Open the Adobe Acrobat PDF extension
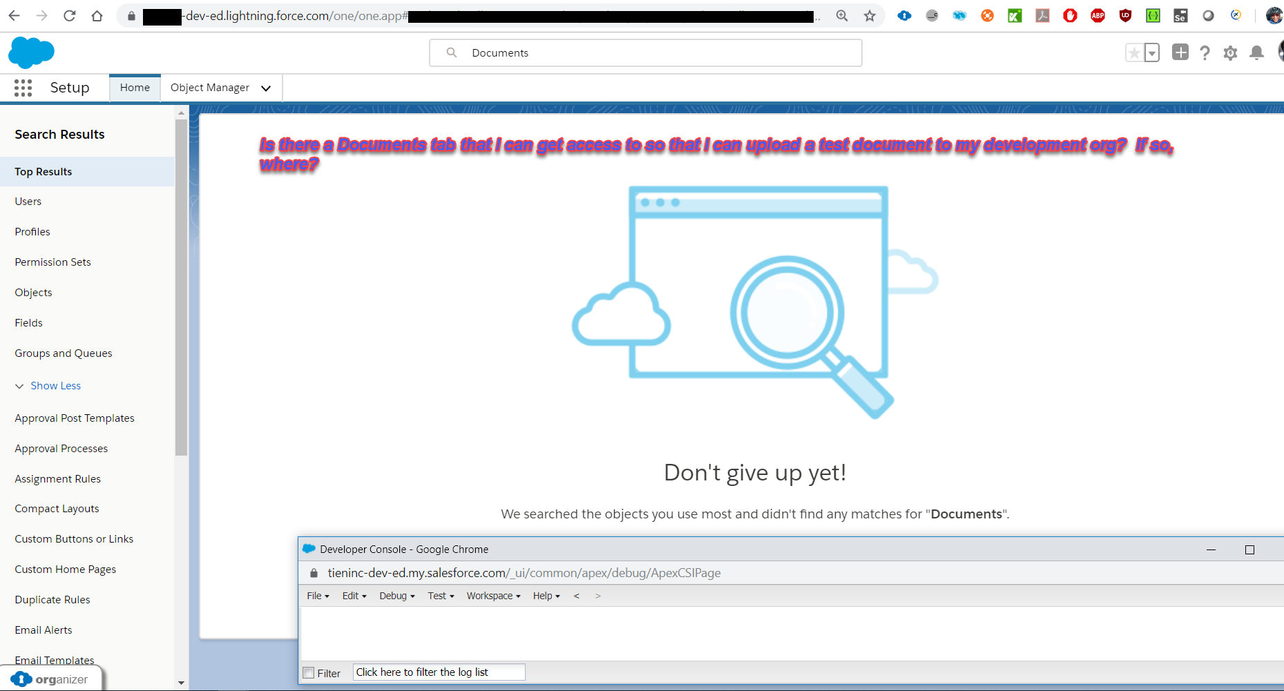Image resolution: width=1284 pixels, height=691 pixels. point(1042,15)
